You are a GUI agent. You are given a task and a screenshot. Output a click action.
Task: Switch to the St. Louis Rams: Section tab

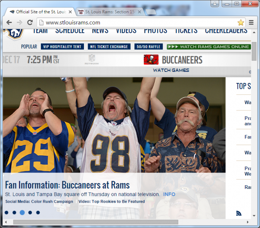pyautogui.click(x=110, y=12)
